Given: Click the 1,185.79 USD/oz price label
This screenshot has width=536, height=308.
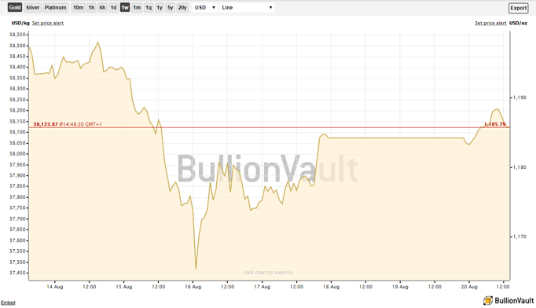Looking at the screenshot, I should (x=494, y=124).
